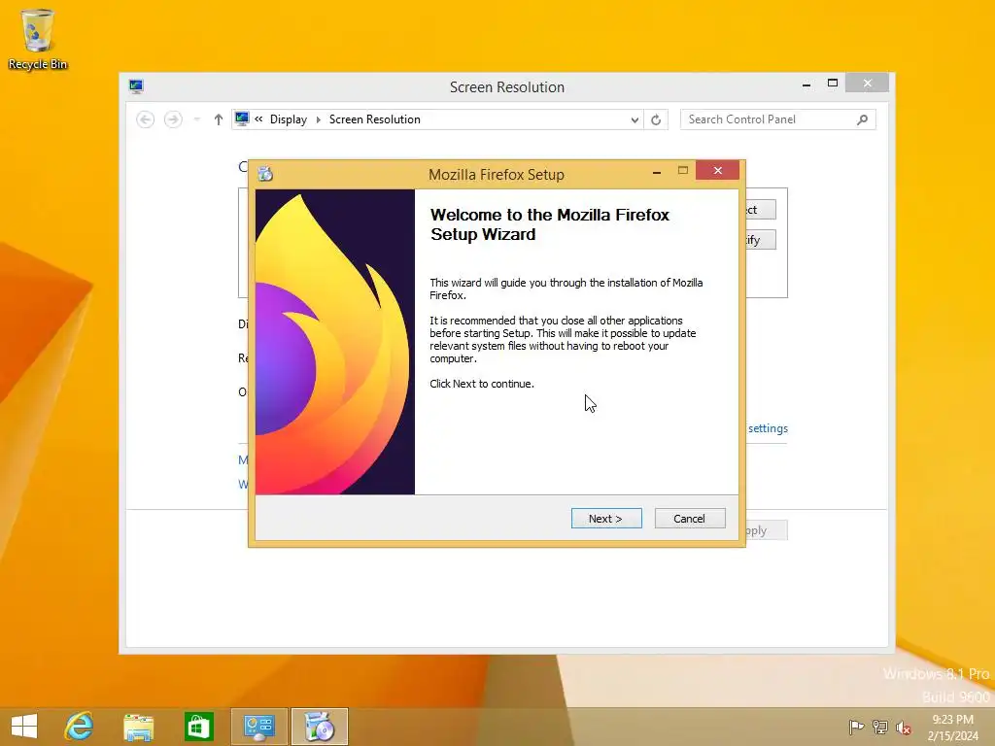Image resolution: width=995 pixels, height=746 pixels.
Task: Switch to Control Panel taskbar button
Action: [258, 727]
